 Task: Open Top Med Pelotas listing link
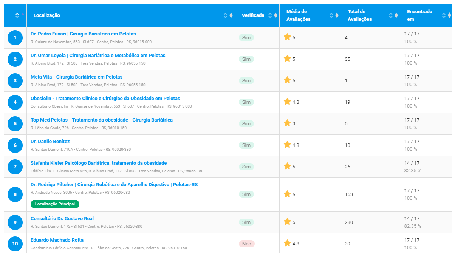click(x=101, y=120)
